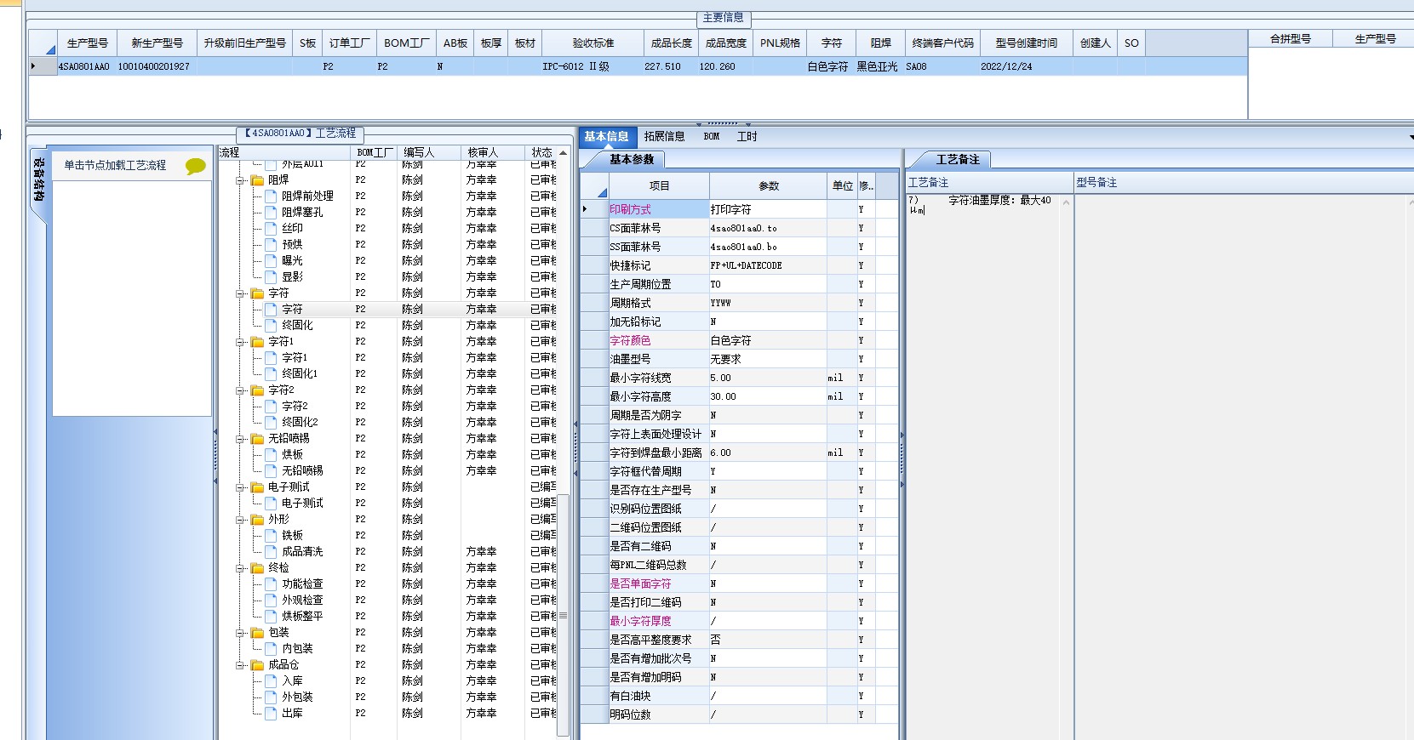Image resolution: width=1414 pixels, height=740 pixels.
Task: Click the 铣板 document icon
Action: click(x=271, y=536)
